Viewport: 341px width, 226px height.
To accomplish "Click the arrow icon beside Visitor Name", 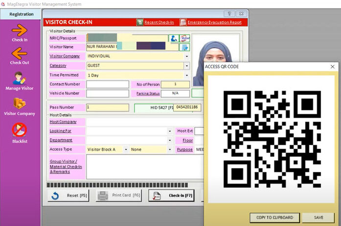I will click(x=184, y=47).
